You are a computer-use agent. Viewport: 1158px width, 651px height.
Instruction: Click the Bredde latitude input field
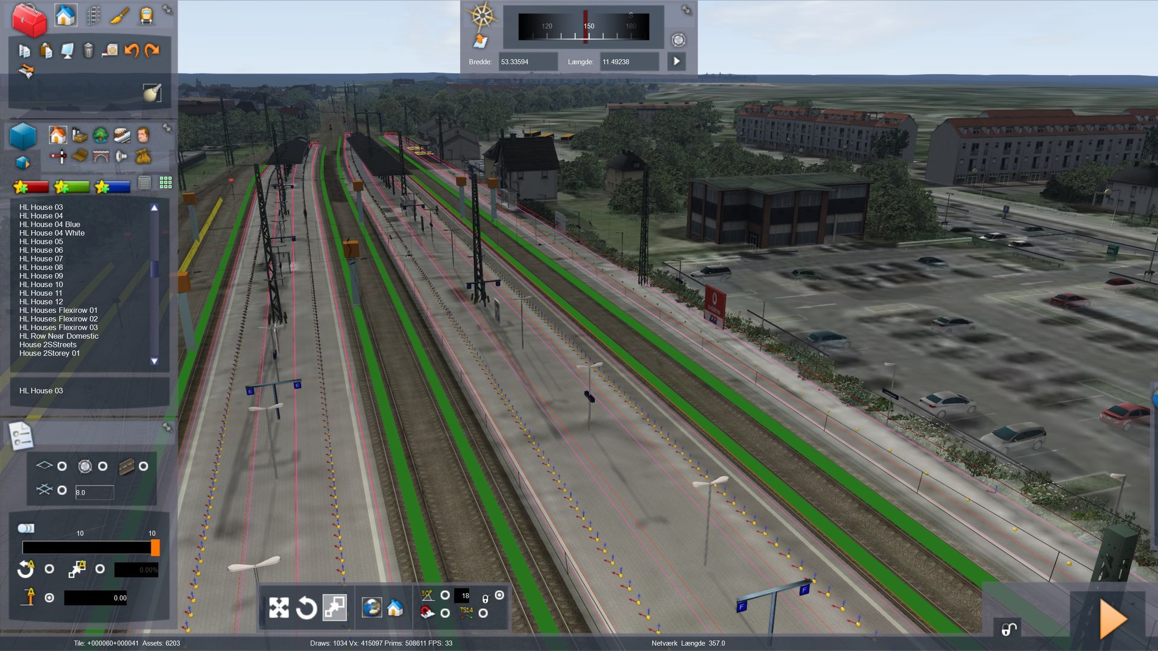coord(527,61)
